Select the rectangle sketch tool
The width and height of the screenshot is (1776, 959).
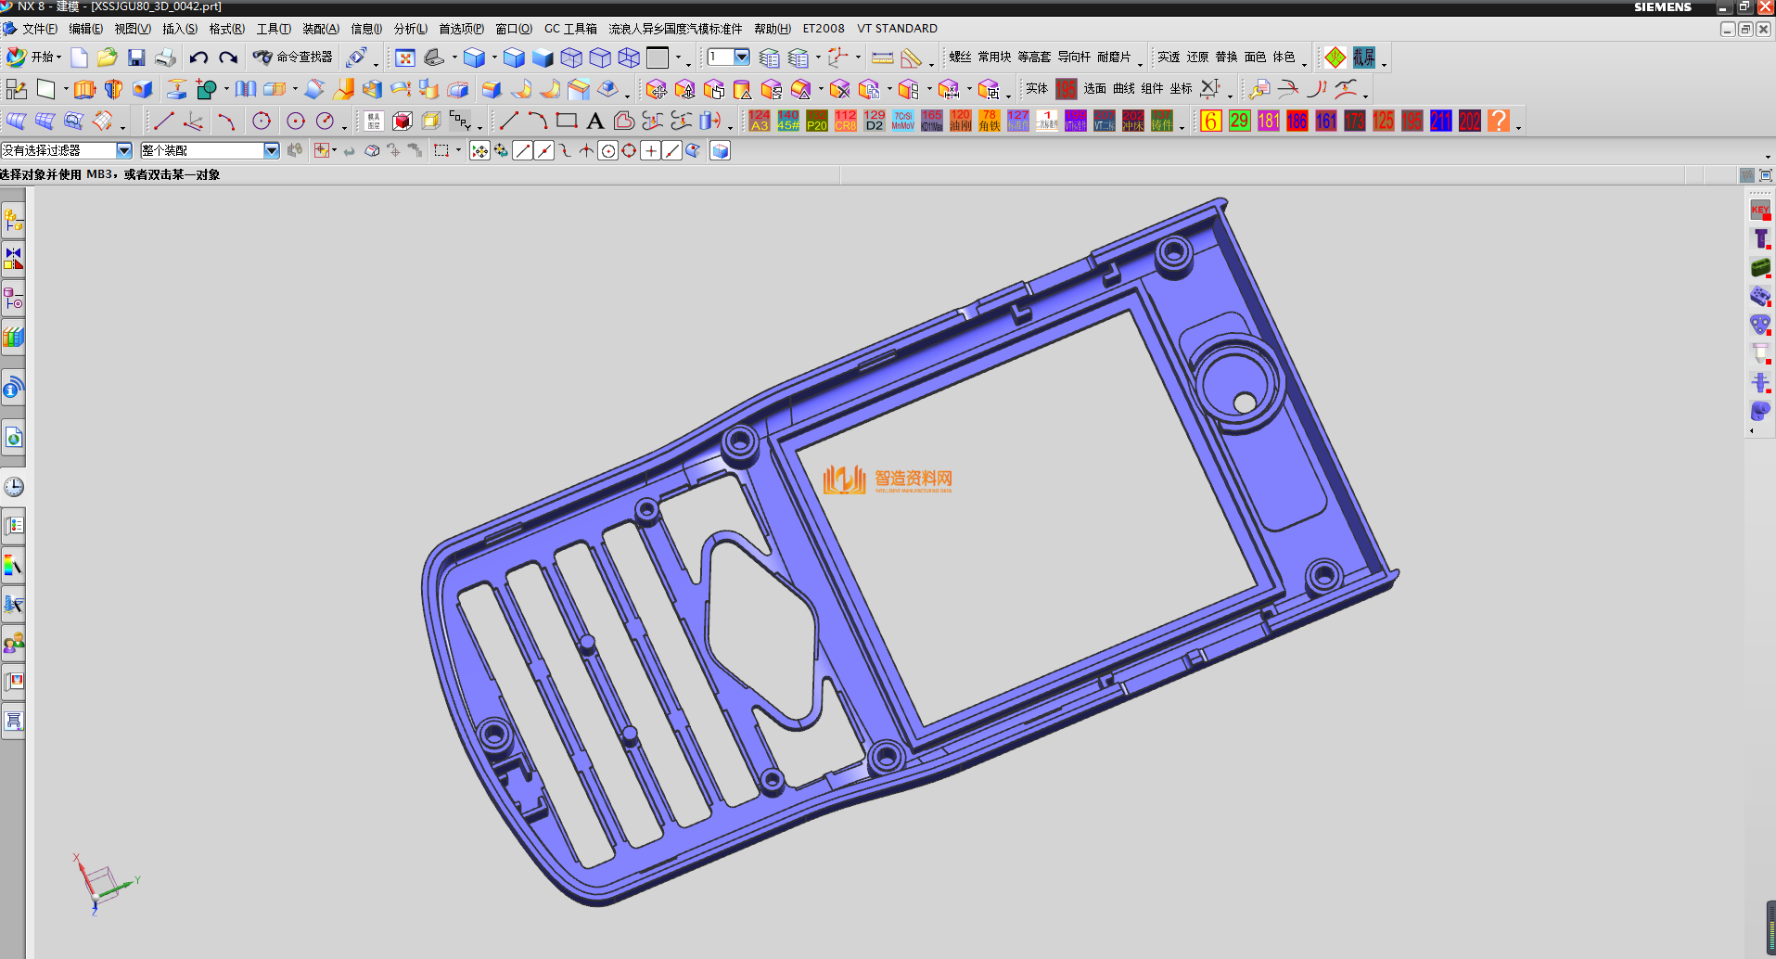click(567, 121)
